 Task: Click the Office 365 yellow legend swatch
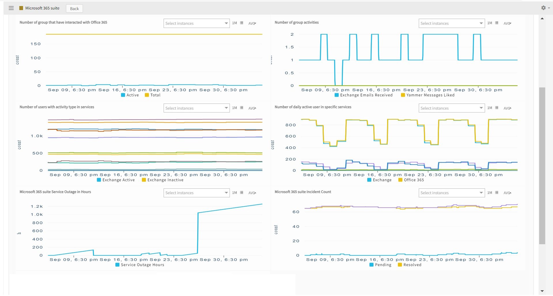pos(400,180)
